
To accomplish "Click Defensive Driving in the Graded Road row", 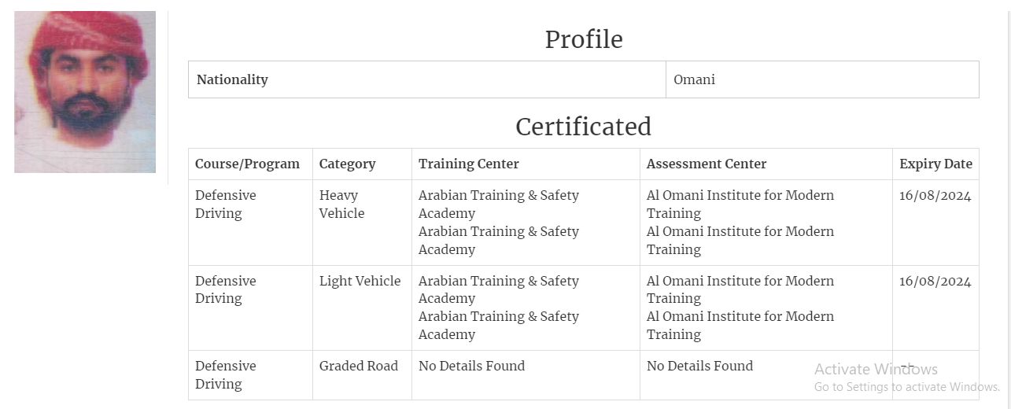I will click(x=226, y=374).
